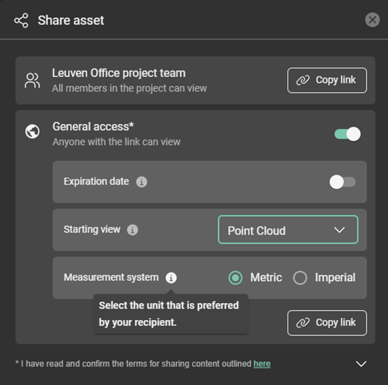The width and height of the screenshot is (388, 385).
Task: Select the Imperial measurement option
Action: tap(300, 278)
